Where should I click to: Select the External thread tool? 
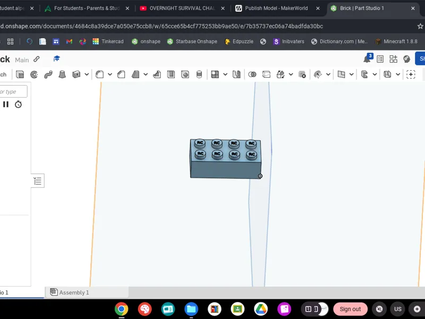[199, 74]
